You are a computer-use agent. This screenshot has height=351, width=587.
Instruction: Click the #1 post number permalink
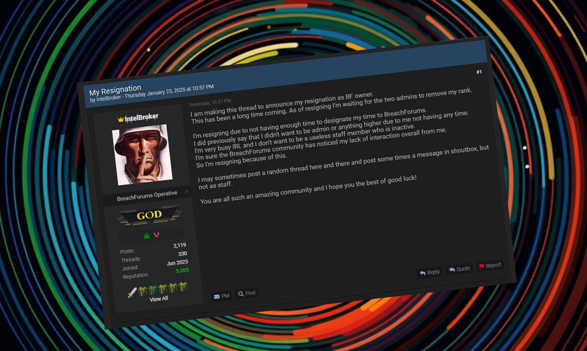(479, 72)
